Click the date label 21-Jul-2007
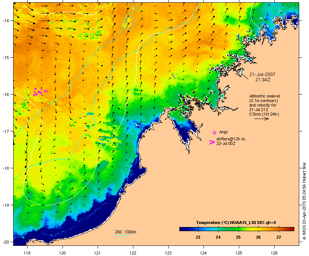 click(262, 75)
